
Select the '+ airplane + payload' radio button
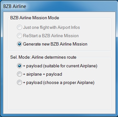tap(20, 74)
